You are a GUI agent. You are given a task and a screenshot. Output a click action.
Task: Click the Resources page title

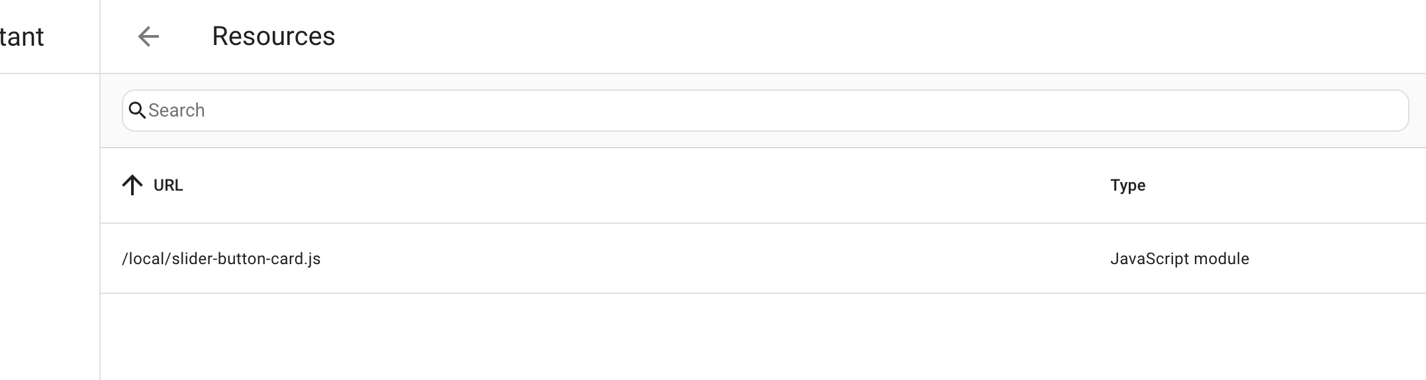pos(273,36)
